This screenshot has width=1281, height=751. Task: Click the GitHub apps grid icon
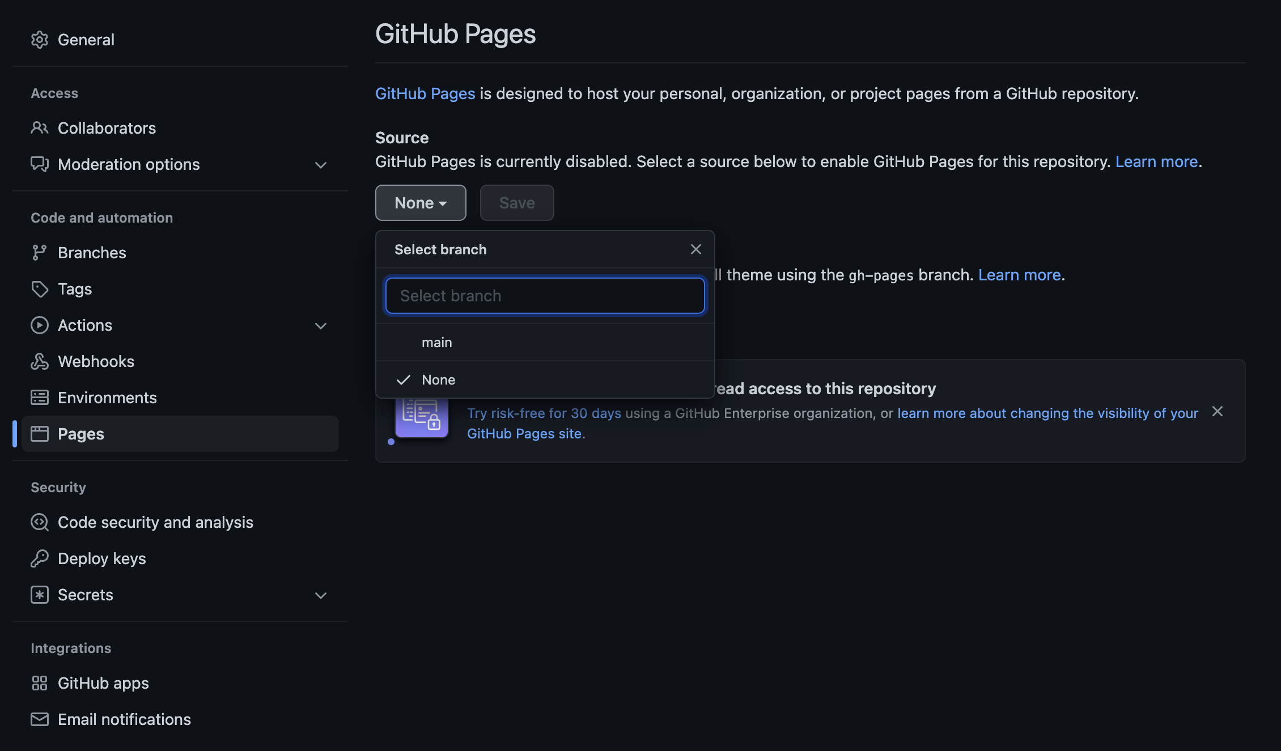(40, 683)
